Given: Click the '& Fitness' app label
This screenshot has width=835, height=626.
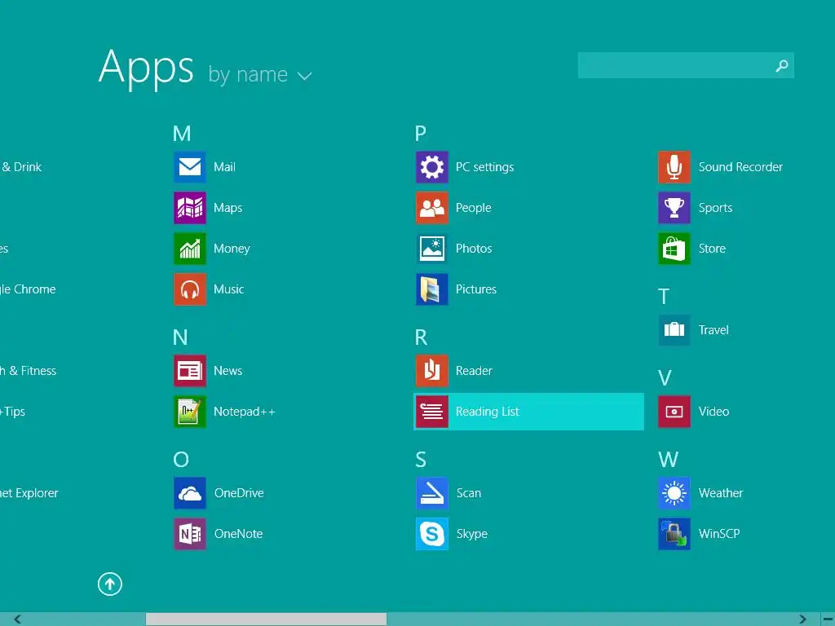Looking at the screenshot, I should [33, 371].
